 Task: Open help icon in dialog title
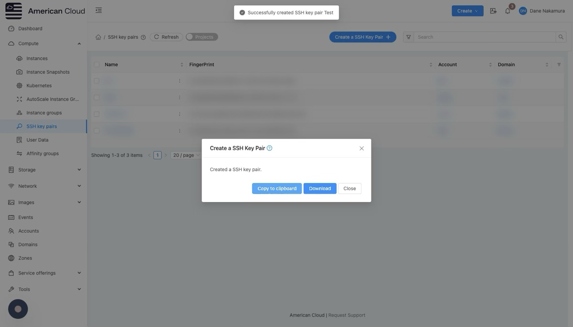pyautogui.click(x=270, y=148)
